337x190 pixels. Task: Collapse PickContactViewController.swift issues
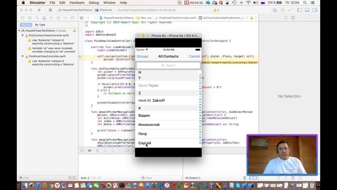pyautogui.click(x=23, y=35)
